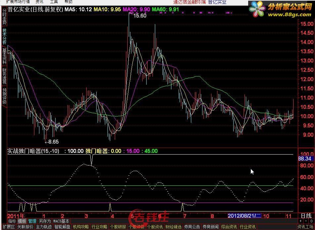315x230 pixels.
Task: Open the 基本资料 side tab
Action: click(4, 56)
